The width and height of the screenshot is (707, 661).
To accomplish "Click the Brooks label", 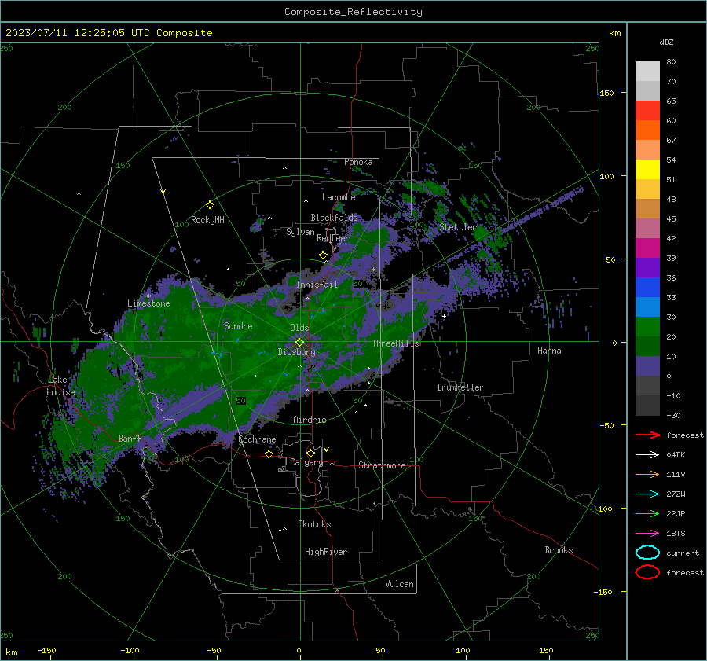I will point(559,550).
